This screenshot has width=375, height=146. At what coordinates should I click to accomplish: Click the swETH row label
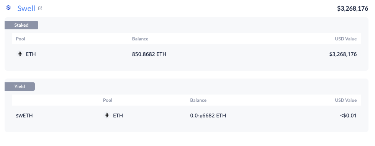coord(24,116)
